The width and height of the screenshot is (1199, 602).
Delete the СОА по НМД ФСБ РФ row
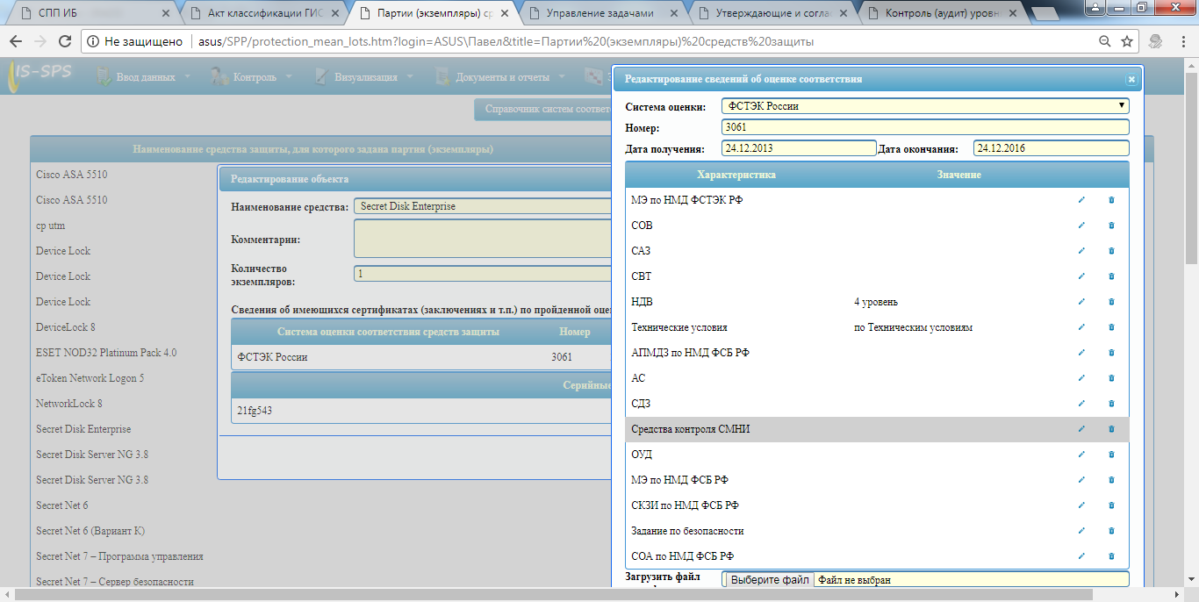coord(1111,556)
